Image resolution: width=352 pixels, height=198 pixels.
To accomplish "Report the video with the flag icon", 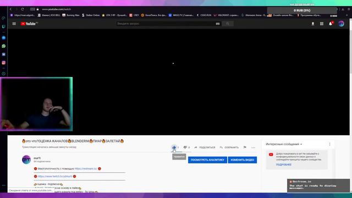I will click(x=245, y=147).
